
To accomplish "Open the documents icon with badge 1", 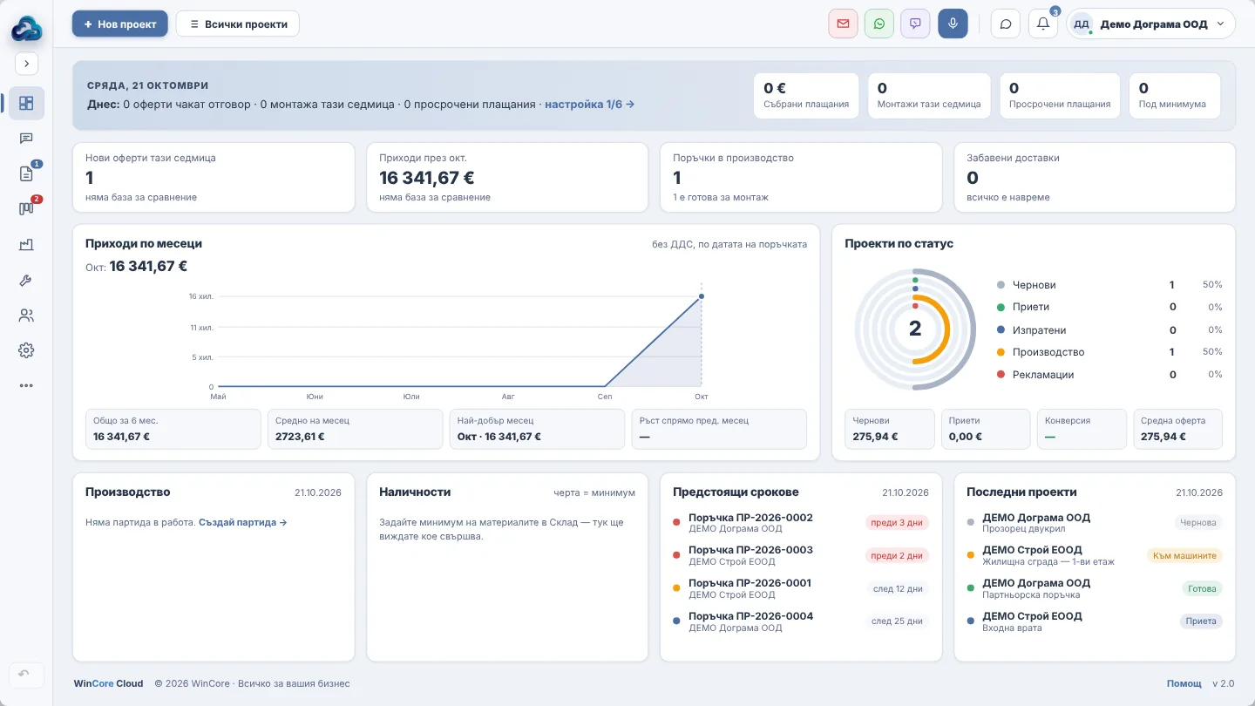I will pos(26,173).
